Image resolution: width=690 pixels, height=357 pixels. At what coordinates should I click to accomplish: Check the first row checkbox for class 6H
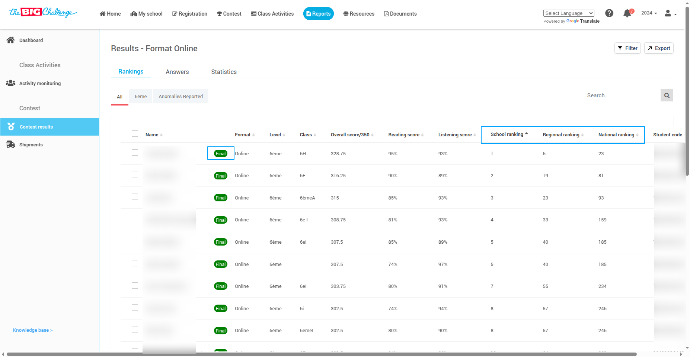(135, 153)
